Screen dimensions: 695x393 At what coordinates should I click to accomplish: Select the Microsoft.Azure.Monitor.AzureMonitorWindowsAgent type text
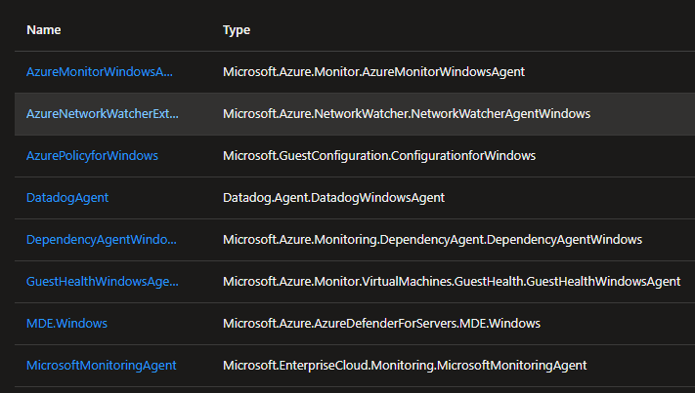click(x=373, y=71)
